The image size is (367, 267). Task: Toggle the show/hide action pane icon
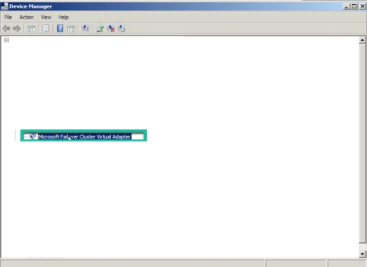click(x=71, y=29)
